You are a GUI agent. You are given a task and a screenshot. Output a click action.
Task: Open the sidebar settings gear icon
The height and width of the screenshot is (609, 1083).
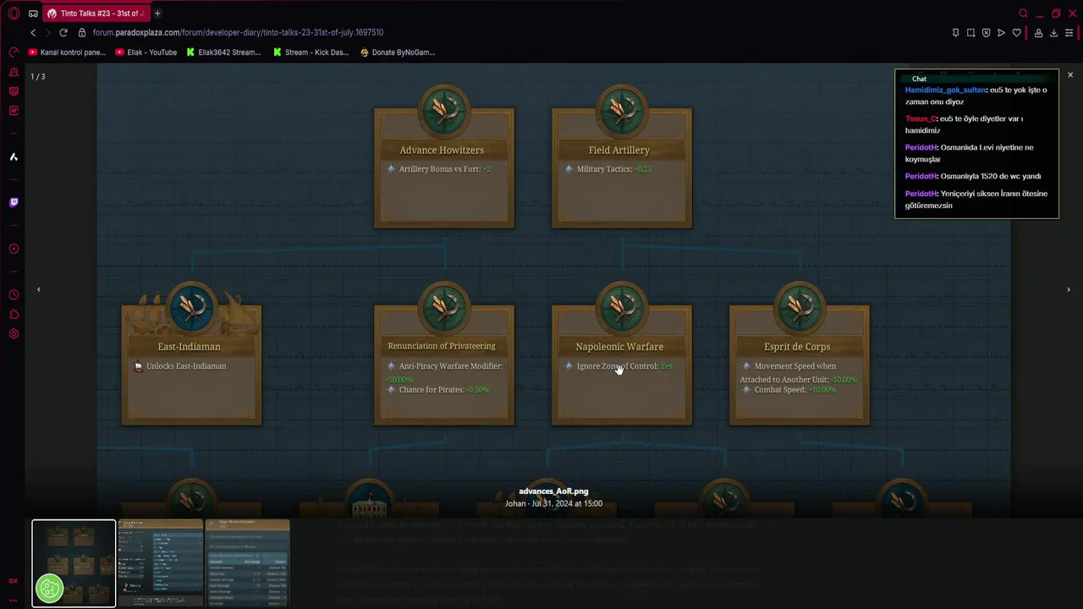(14, 334)
